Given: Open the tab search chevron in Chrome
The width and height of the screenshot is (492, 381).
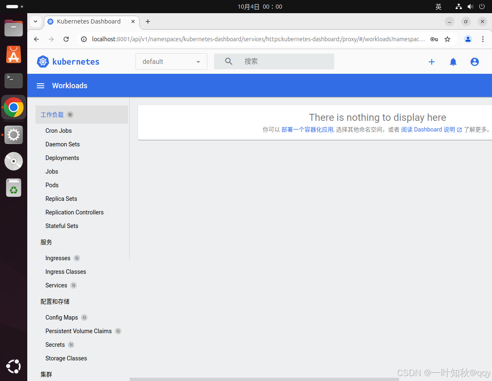Looking at the screenshot, I should pos(36,21).
